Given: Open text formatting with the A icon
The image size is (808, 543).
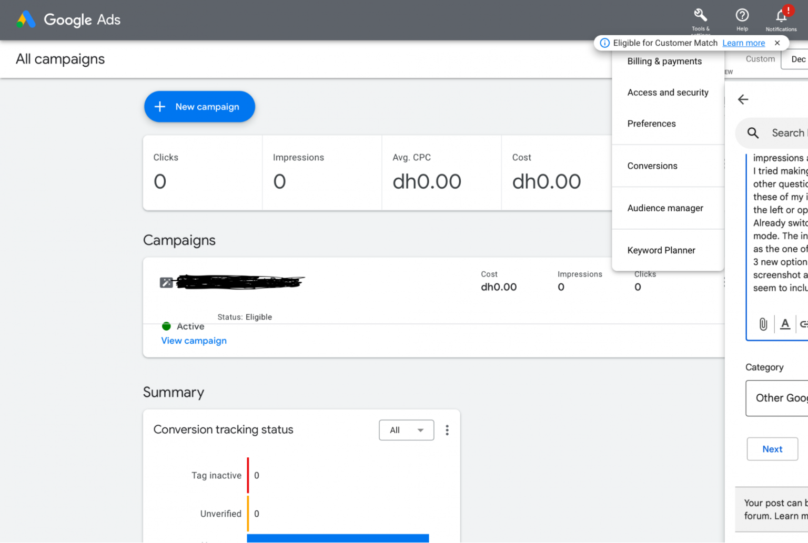Looking at the screenshot, I should [x=785, y=324].
